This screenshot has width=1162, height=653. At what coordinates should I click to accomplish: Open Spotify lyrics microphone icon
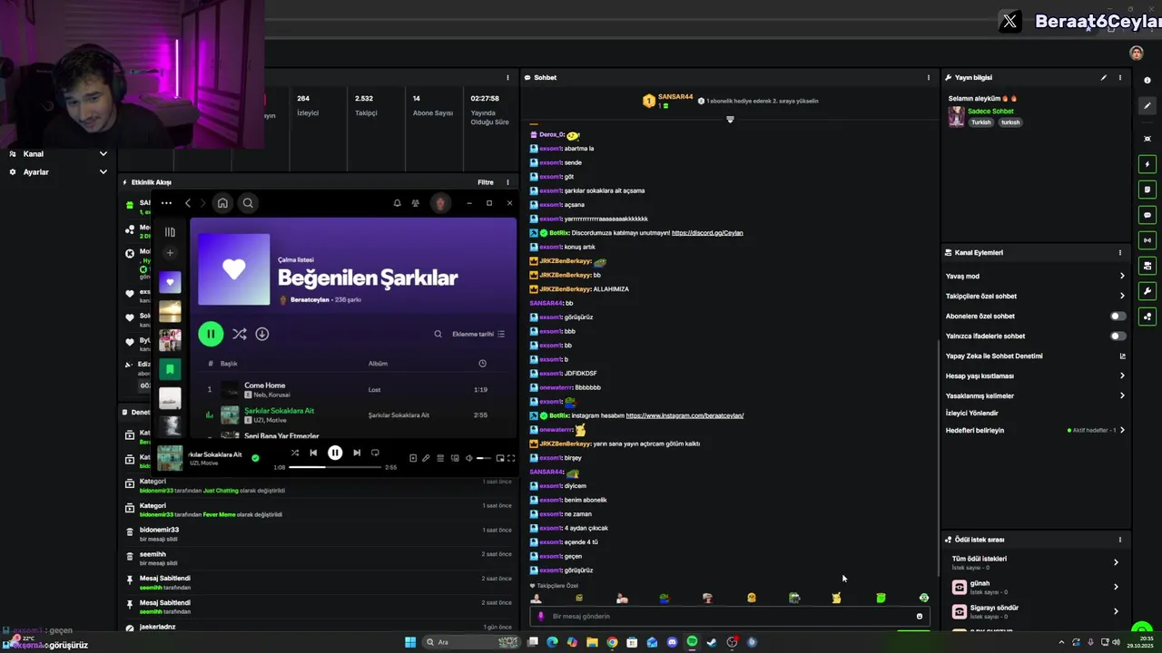tap(426, 458)
